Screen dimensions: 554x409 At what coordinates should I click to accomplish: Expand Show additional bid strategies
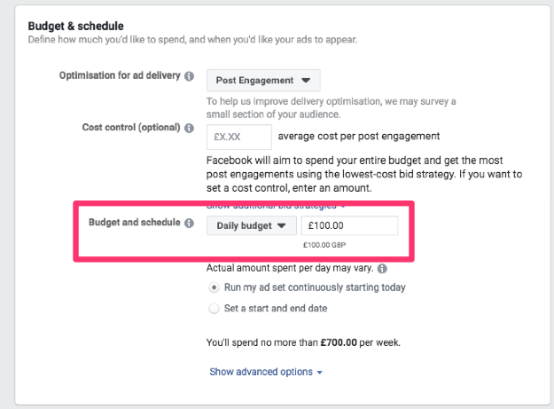coord(276,205)
